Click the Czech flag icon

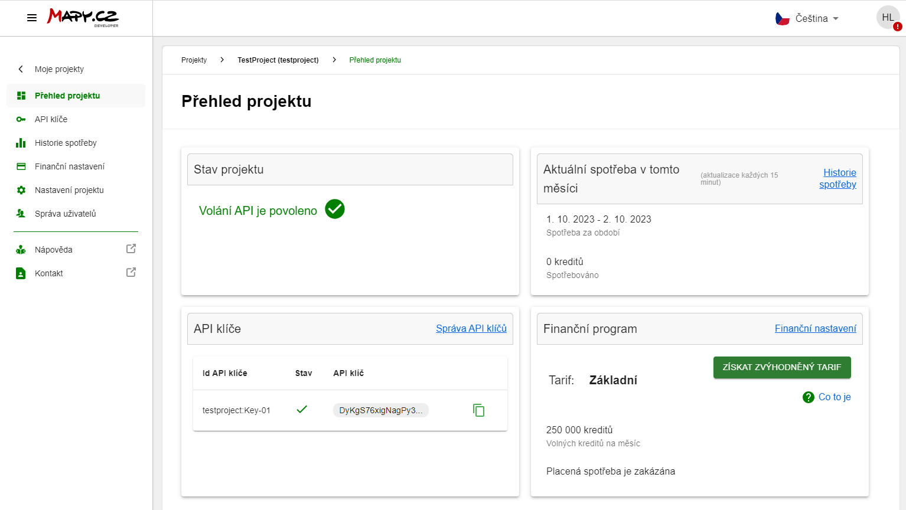click(x=782, y=18)
